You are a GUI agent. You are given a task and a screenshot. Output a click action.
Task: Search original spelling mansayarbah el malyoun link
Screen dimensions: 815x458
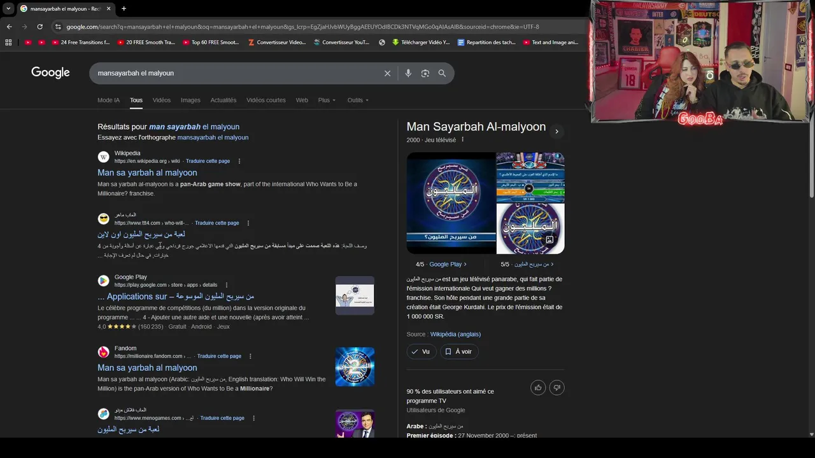click(x=213, y=137)
